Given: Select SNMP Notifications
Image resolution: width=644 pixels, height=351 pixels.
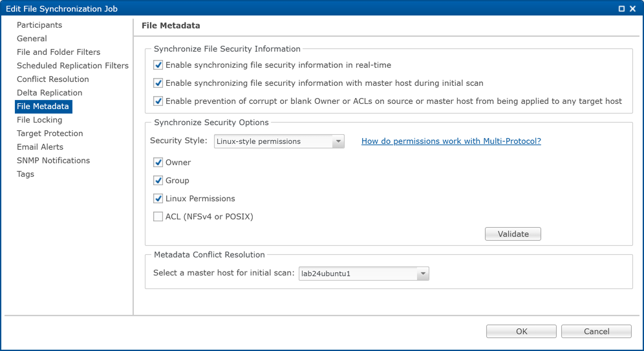Looking at the screenshot, I should [x=53, y=160].
